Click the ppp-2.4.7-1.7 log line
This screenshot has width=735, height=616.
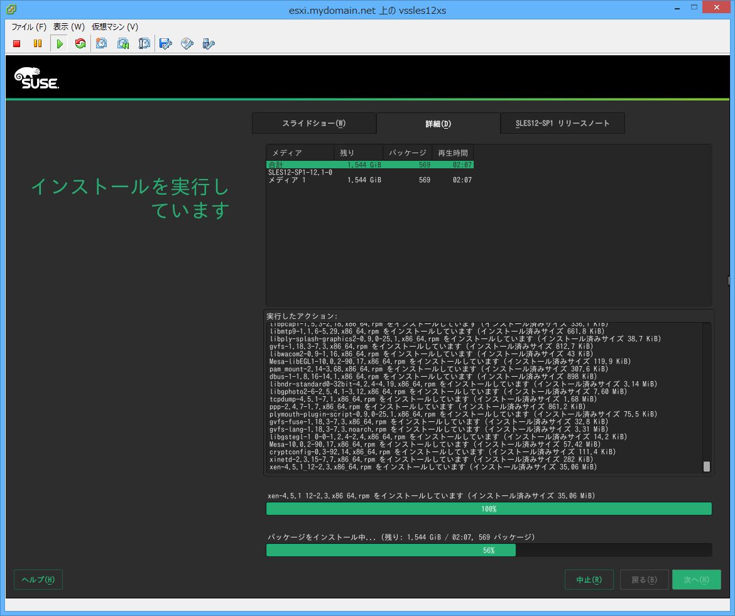[x=427, y=407]
